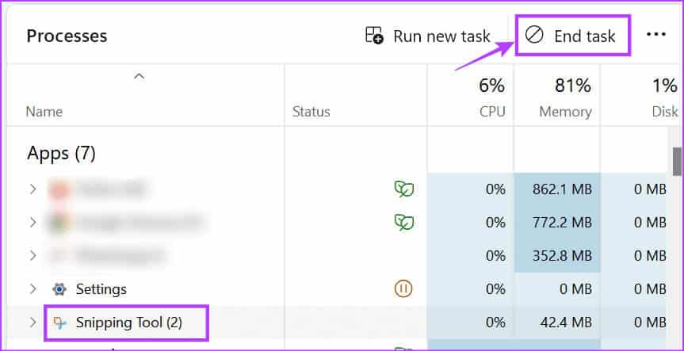Viewport: 684px width, 351px height.
Task: Collapse the column header sort chevron
Action: (139, 77)
